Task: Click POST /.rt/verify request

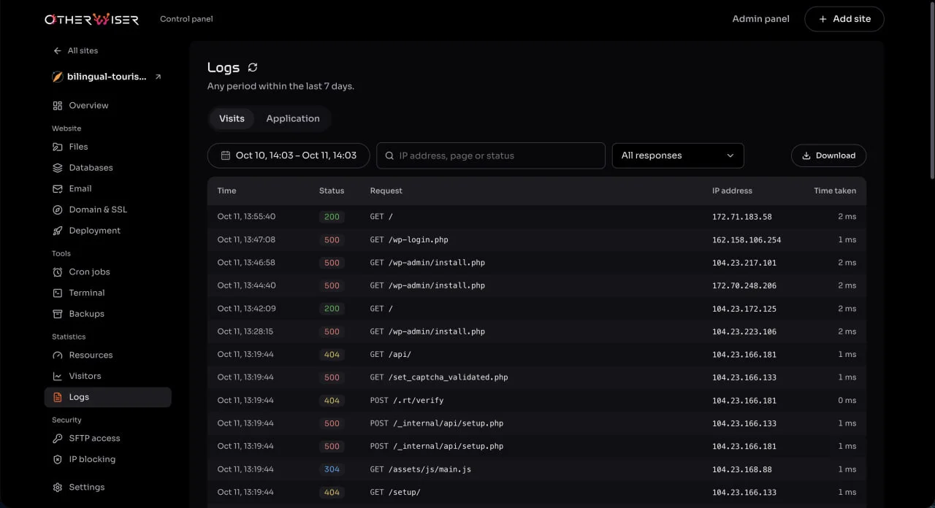Action: coord(406,401)
